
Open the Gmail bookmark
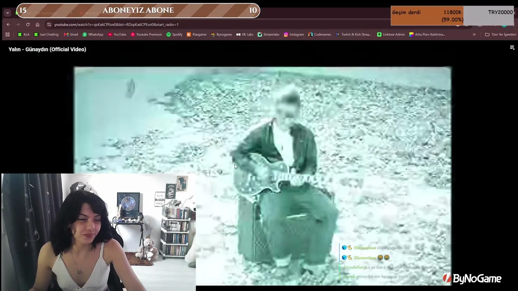tap(71, 35)
